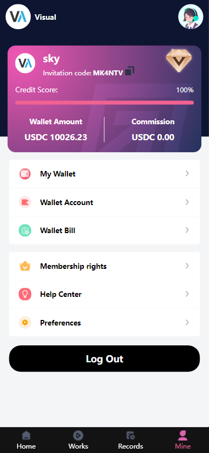Select the Wallet Amount USDC balance
Screen dimensions: 209x453
click(56, 137)
